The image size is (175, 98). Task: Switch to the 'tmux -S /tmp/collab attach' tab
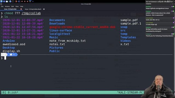tap(33, 9)
